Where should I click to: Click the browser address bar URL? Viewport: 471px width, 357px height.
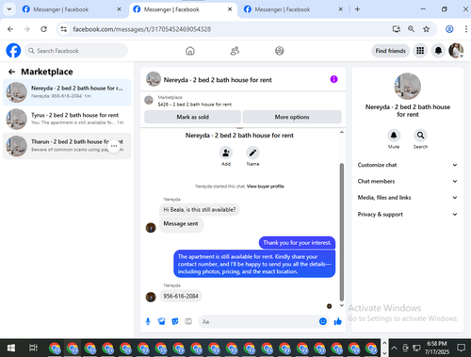click(x=142, y=29)
